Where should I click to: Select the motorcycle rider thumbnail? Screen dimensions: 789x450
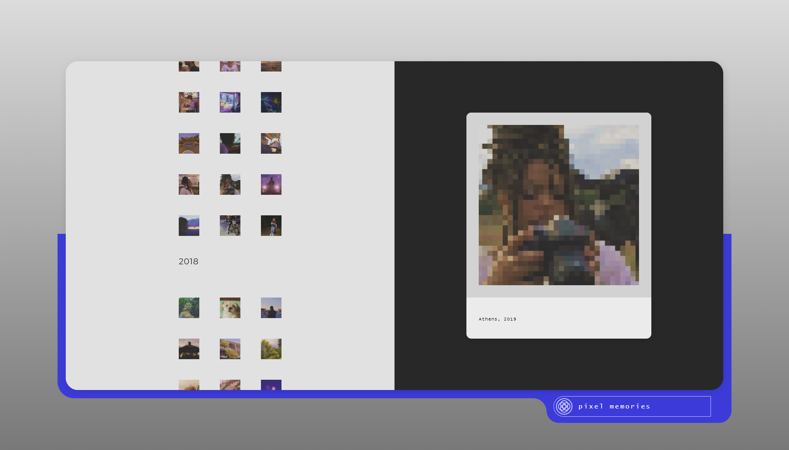click(230, 226)
